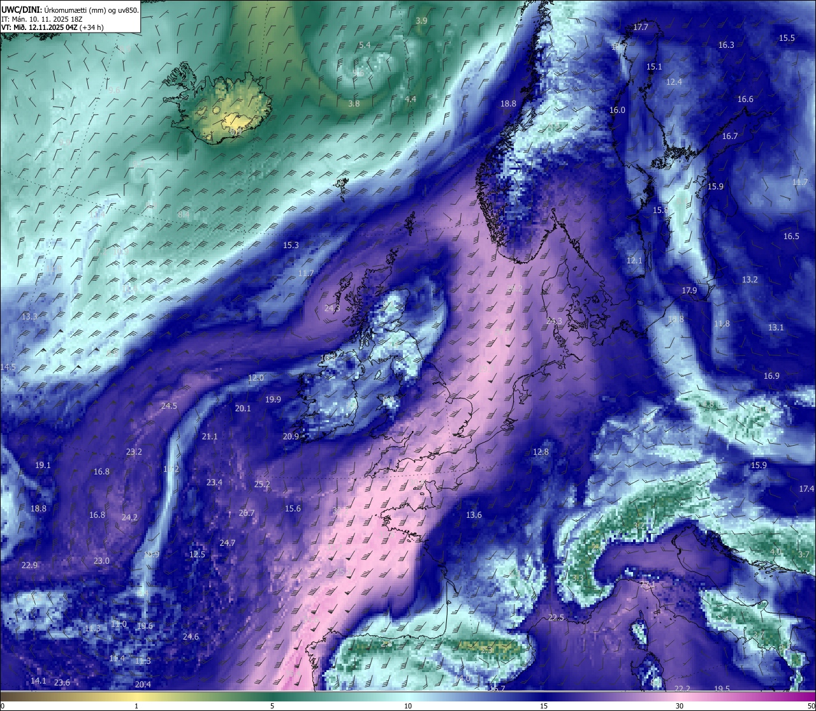Viewport: 816px width, 711px height.
Task: Click the 16.5 value label
Action: pyautogui.click(x=791, y=236)
